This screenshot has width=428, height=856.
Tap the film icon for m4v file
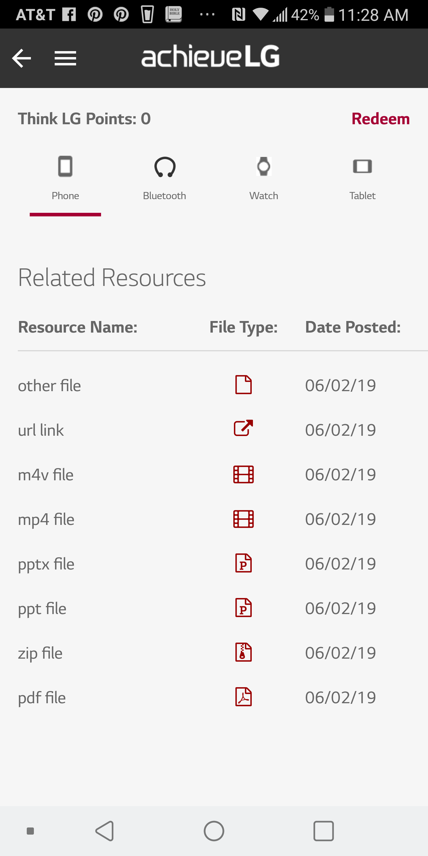[244, 474]
